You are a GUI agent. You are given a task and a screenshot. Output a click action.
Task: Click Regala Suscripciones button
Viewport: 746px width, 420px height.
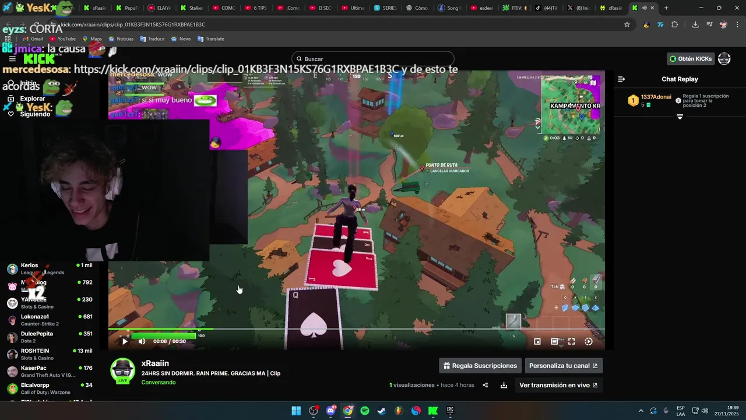coord(480,366)
